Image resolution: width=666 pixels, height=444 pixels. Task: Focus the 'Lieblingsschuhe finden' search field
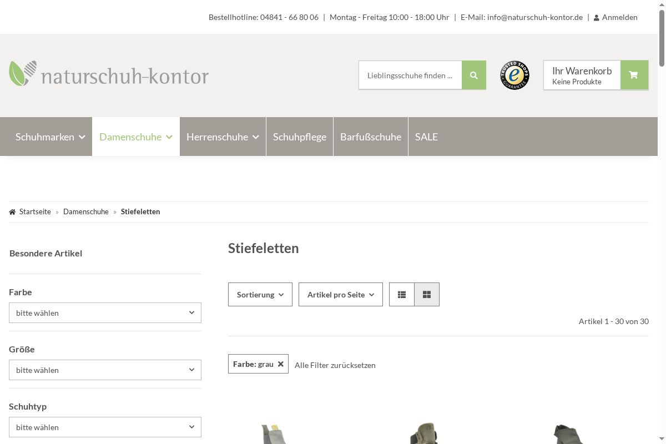point(410,75)
